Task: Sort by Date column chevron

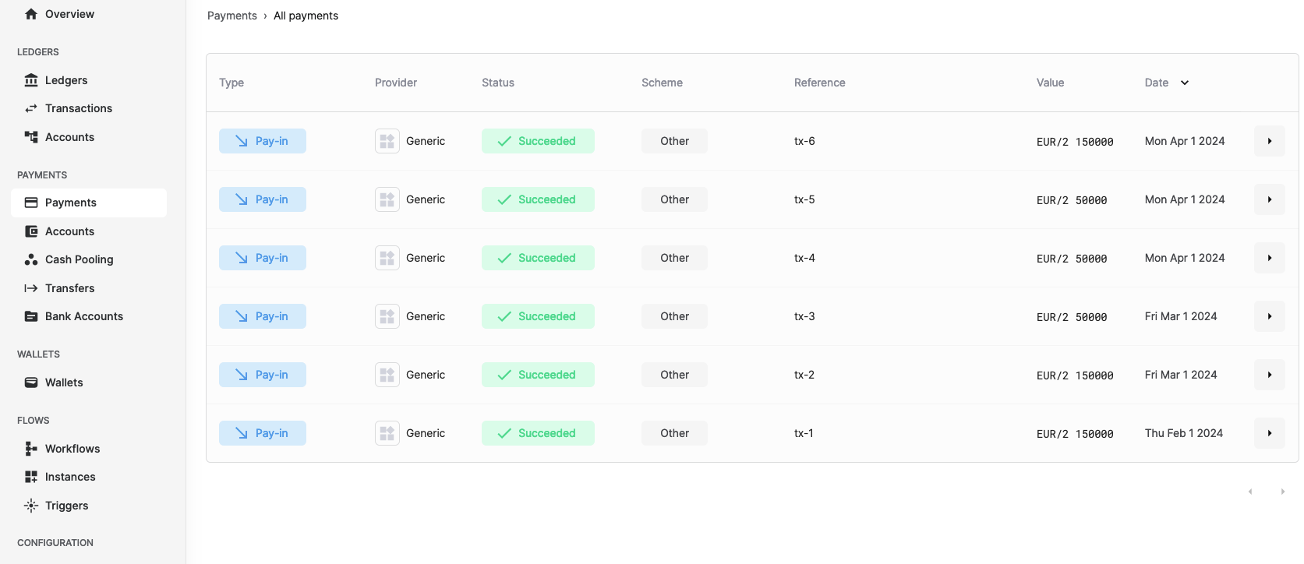Action: (x=1185, y=83)
